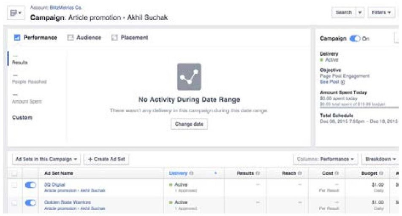The width and height of the screenshot is (402, 216).
Task: Click the info icon beside Budget column
Action: coord(381,173)
